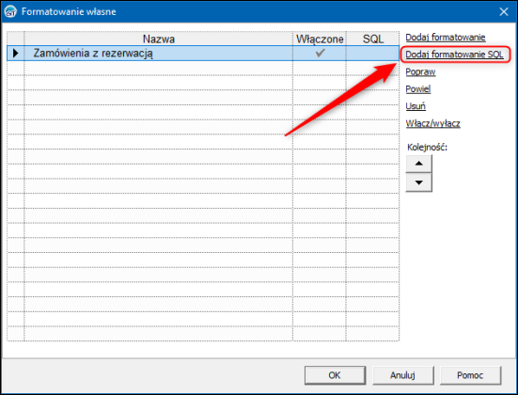Select the Zamówienia z rezerwacją row
Image resolution: width=518 pixels, height=395 pixels.
[x=203, y=53]
